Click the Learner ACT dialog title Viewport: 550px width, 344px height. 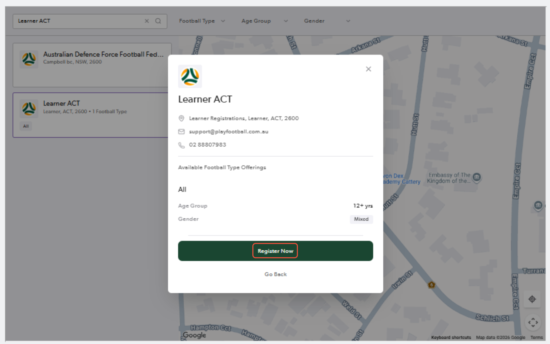point(205,99)
